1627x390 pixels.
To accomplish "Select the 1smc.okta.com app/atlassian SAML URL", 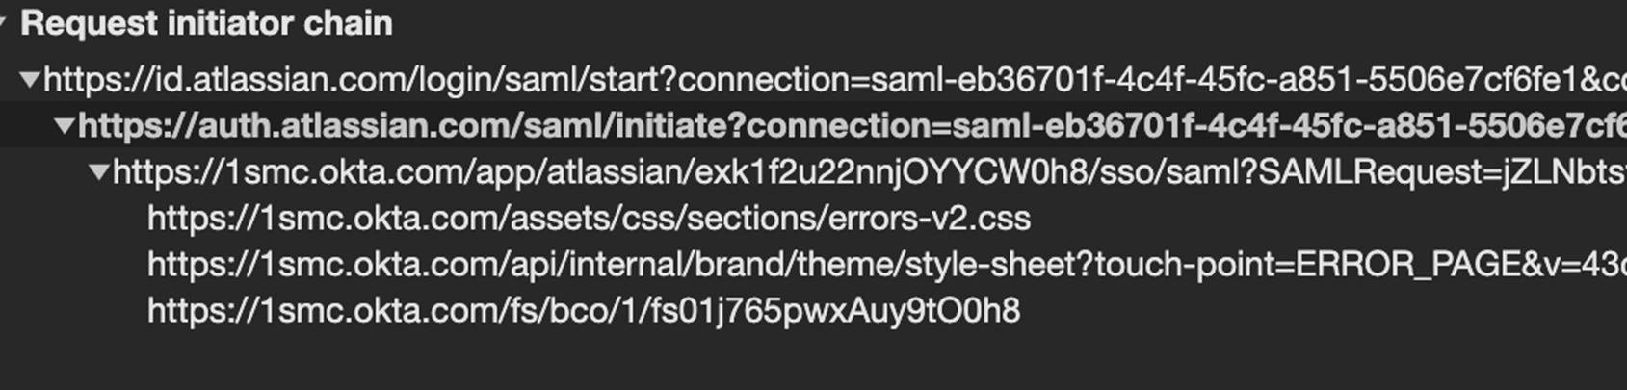I will [869, 172].
